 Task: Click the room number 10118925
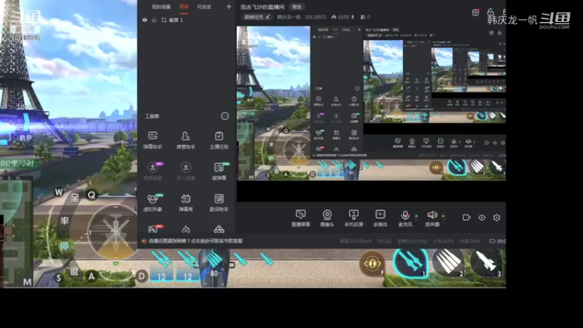pos(316,17)
